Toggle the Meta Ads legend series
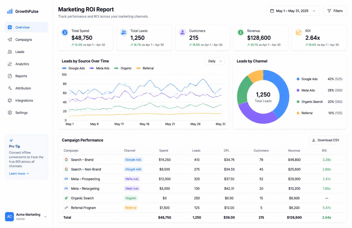The width and height of the screenshot is (352, 228). 99,68
